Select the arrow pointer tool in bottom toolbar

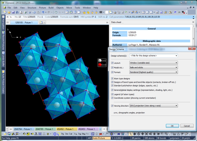[131, 134]
